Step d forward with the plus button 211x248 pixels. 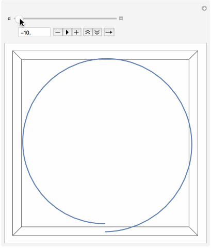point(76,32)
